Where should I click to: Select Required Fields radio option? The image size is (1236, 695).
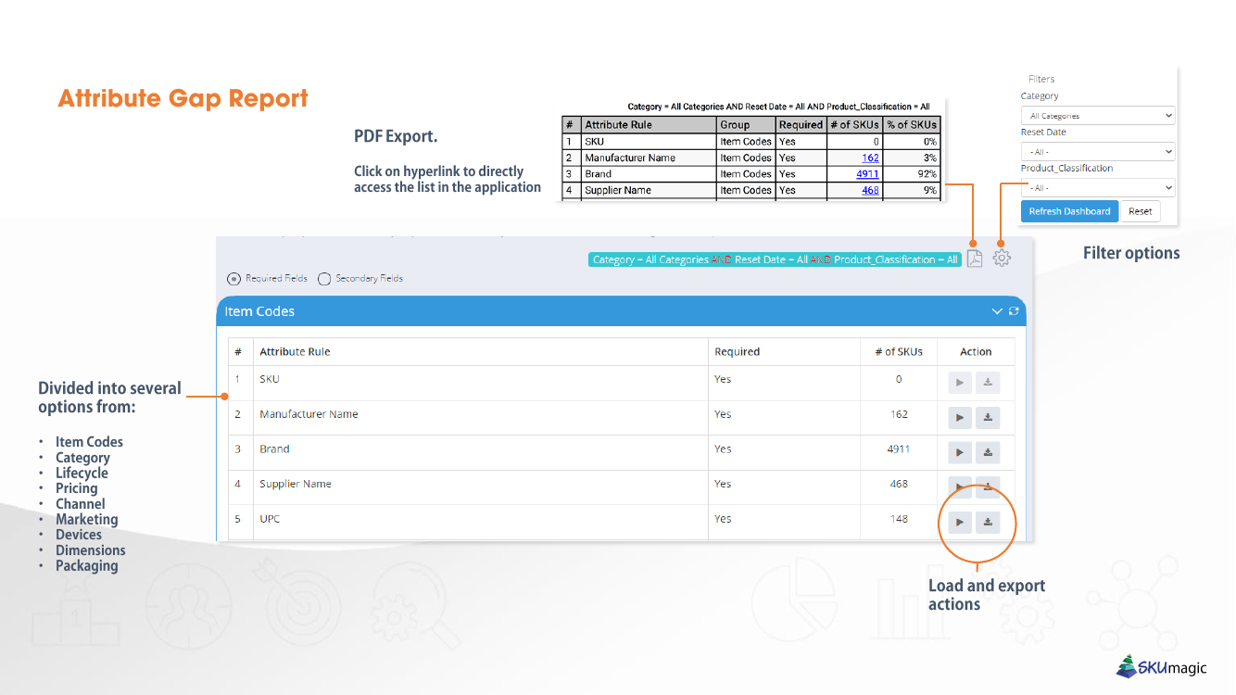(x=233, y=278)
